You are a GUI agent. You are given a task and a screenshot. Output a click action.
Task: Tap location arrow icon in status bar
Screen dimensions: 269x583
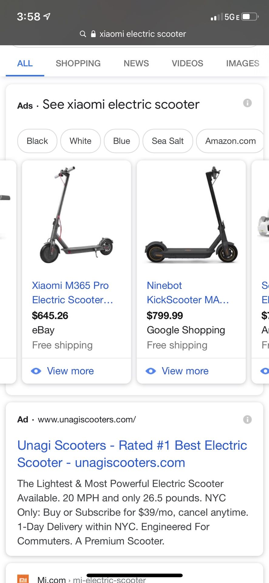(x=47, y=17)
